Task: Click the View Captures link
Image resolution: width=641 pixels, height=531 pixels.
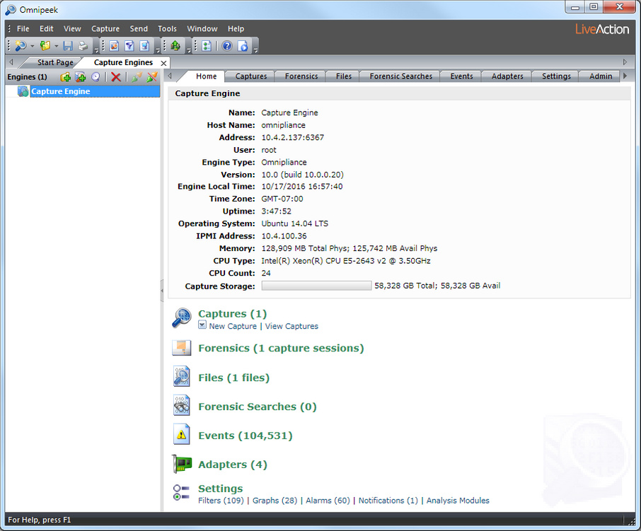Action: [x=291, y=326]
